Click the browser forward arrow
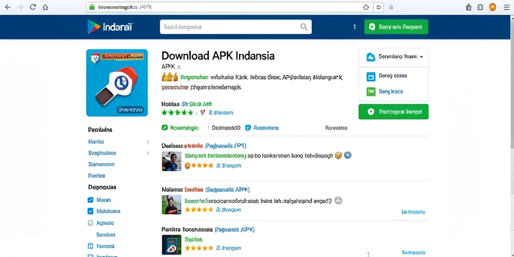 click(x=20, y=7)
